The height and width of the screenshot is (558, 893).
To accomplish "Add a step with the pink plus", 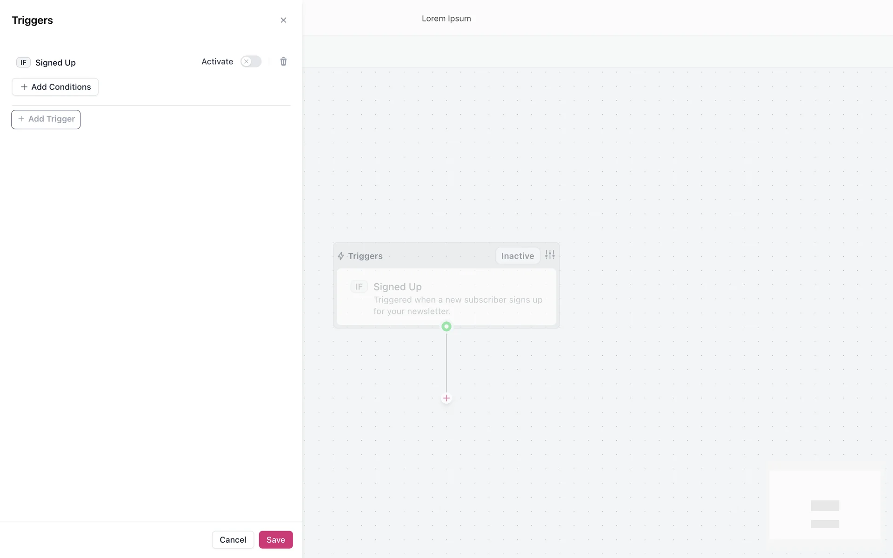I will click(446, 398).
